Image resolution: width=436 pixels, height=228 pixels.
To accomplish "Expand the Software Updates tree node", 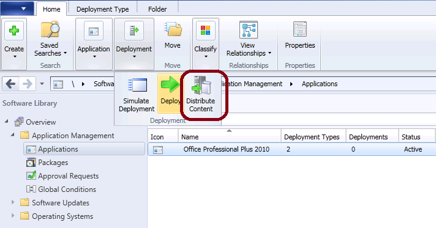I will click(x=12, y=202).
